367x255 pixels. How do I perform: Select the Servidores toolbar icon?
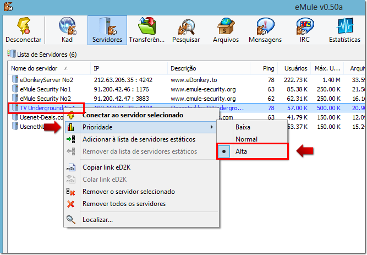107,26
